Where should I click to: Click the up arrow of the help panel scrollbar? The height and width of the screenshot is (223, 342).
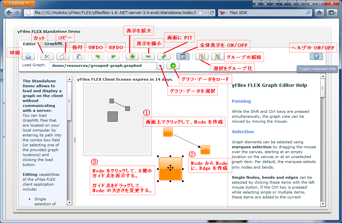[323, 76]
